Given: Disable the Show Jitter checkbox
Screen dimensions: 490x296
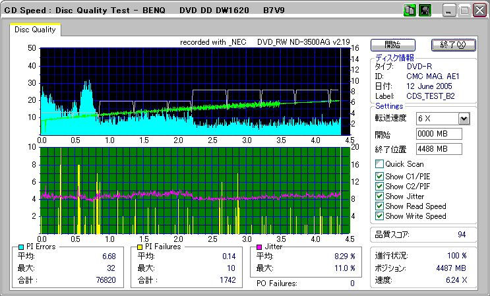Looking at the screenshot, I should pyautogui.click(x=379, y=196).
